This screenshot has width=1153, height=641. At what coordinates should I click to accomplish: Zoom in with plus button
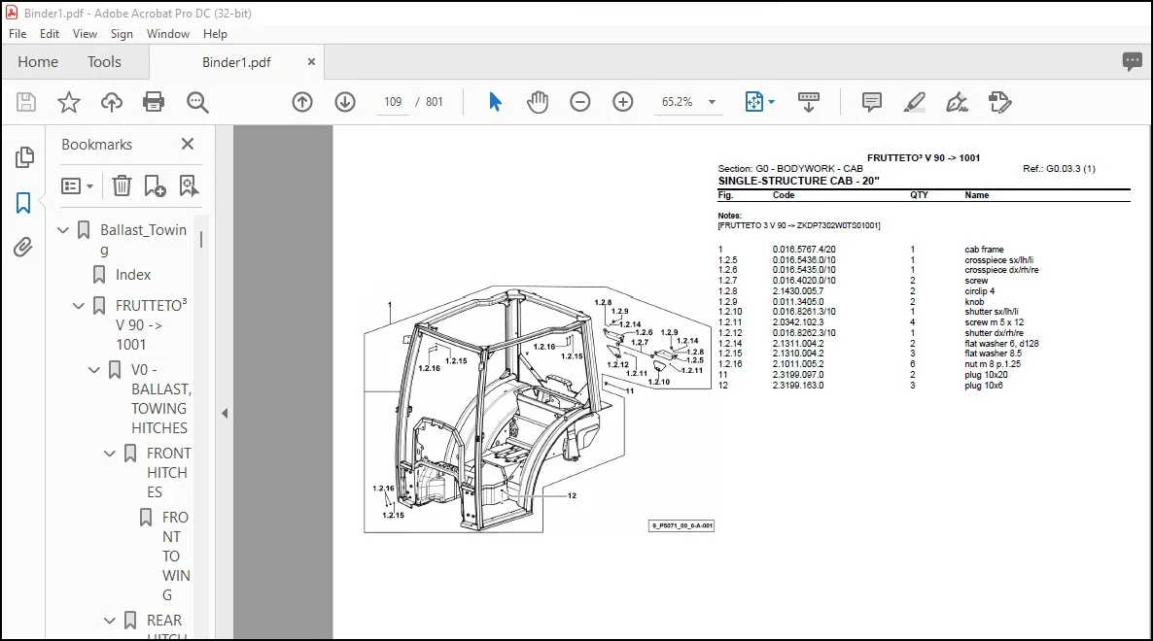(623, 102)
